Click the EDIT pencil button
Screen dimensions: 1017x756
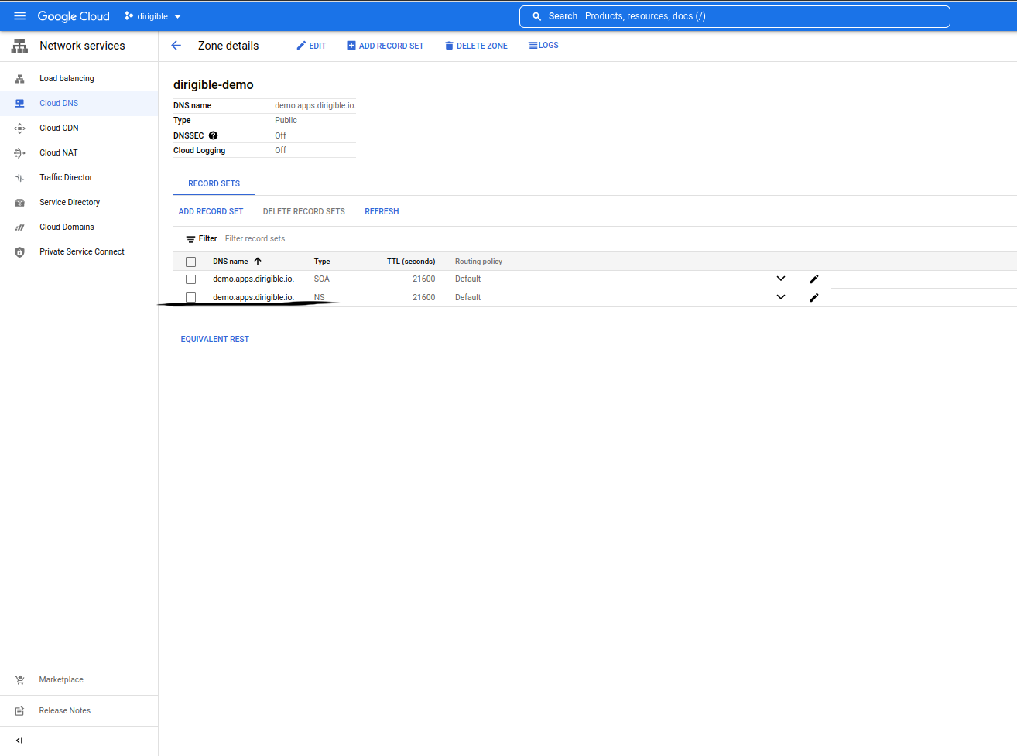[311, 46]
